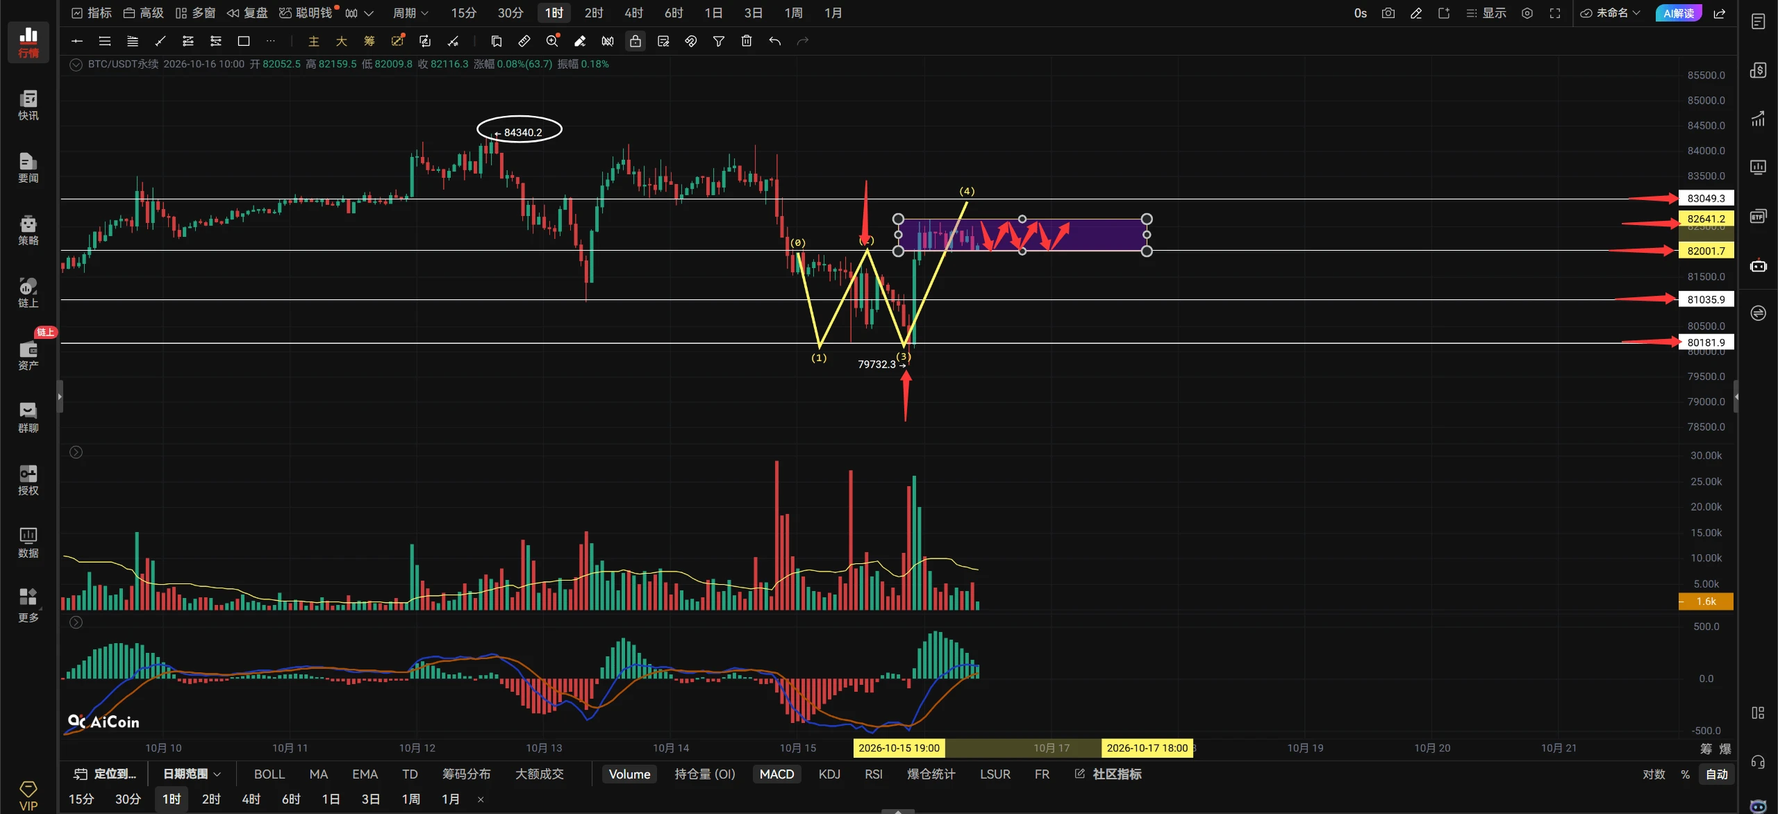Select the 1周 timeframe in top bar
This screenshot has height=814, width=1778.
click(794, 13)
